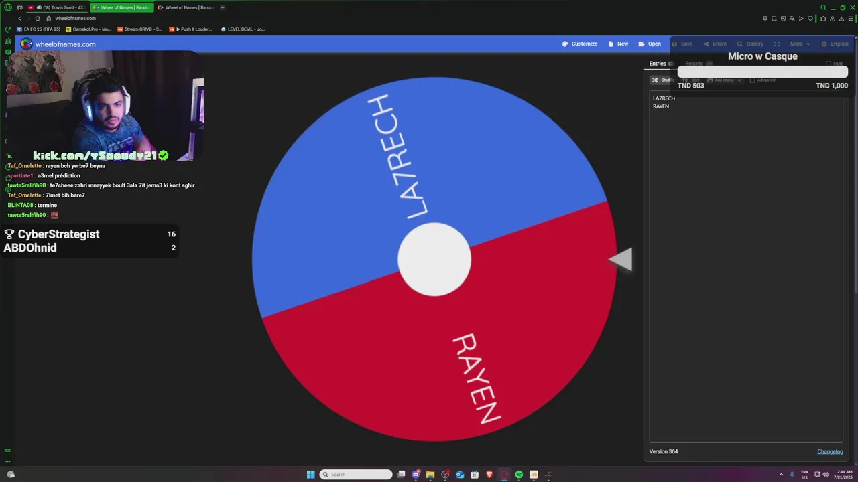Open Spotify from the taskbar
Screen dimensions: 858x482
pyautogui.click(x=519, y=475)
